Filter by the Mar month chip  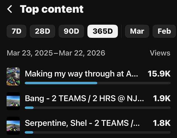point(137,31)
